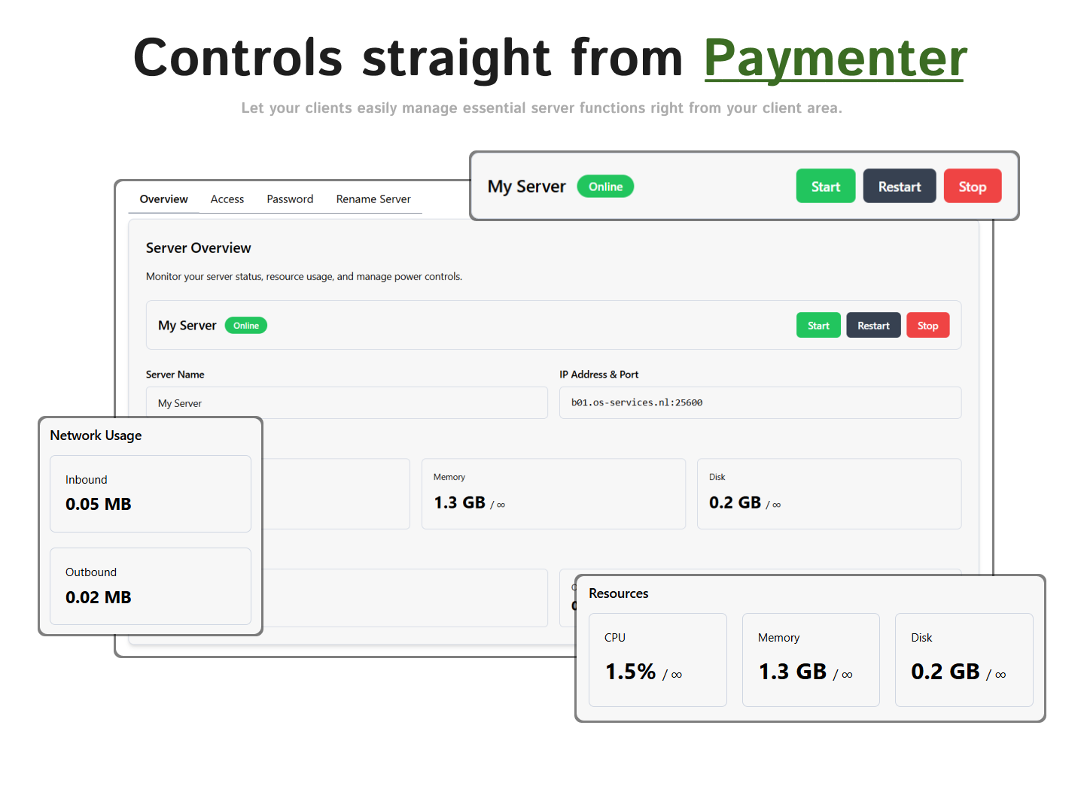Click the IP Address & Port field
The image size is (1084, 792).
[760, 403]
